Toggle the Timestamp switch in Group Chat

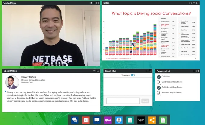pos(133,75)
